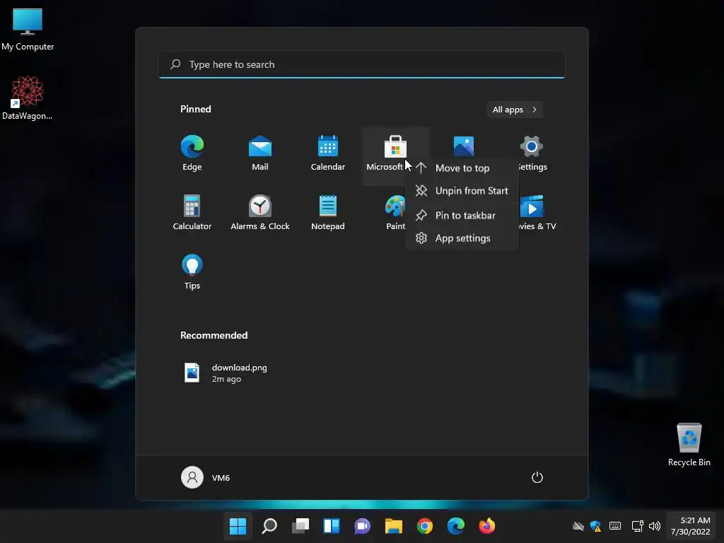Expand the All apps list

pyautogui.click(x=515, y=110)
